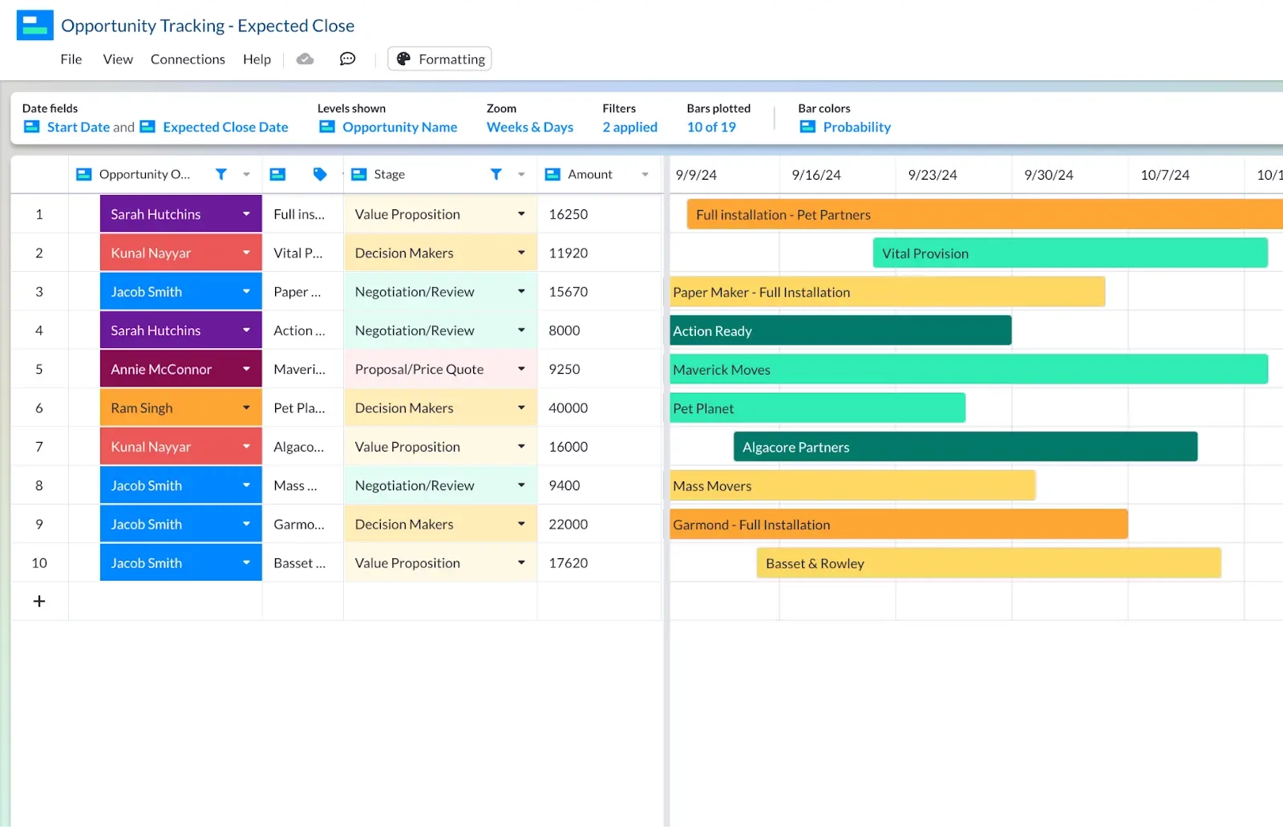Click the tag icon in the column header
Viewport: 1283px width, 827px height.
tap(319, 173)
